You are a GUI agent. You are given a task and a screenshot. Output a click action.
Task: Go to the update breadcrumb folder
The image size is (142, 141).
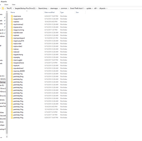[89, 8]
